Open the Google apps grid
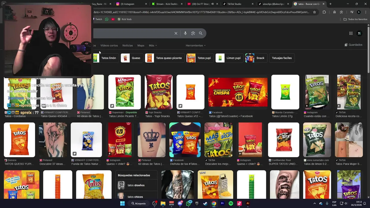Screen dimensions: 370x208 (x=351, y=33)
